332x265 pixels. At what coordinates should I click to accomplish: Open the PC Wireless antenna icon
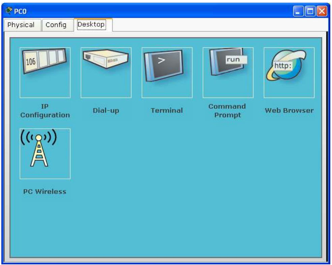45,154
